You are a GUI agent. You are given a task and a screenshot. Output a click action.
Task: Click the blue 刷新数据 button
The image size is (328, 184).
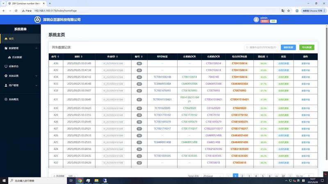[288, 47]
